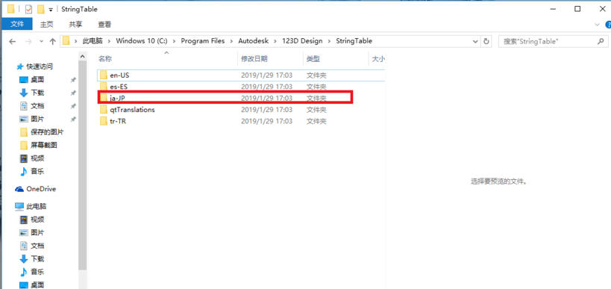The image size is (611, 289).
Task: Go forward with the right arrow button
Action: pos(28,41)
